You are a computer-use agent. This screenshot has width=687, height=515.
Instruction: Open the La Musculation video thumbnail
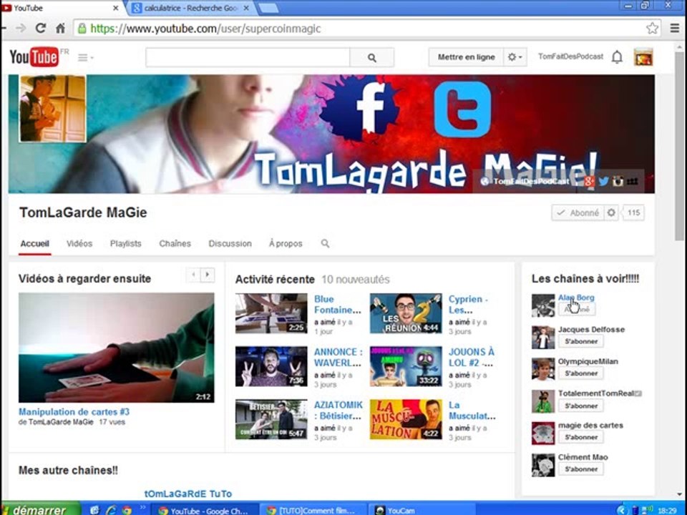(x=406, y=420)
